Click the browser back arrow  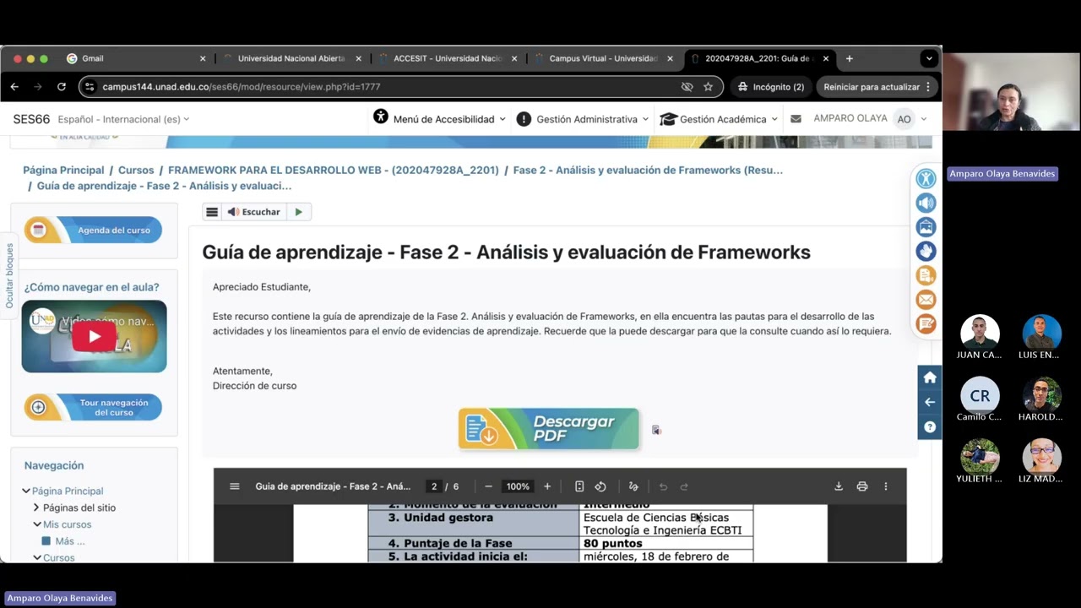[14, 86]
